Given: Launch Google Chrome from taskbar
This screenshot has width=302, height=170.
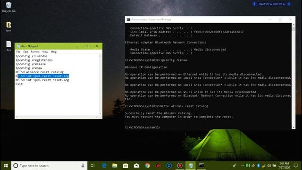Looking at the screenshot, I should click(x=147, y=166).
